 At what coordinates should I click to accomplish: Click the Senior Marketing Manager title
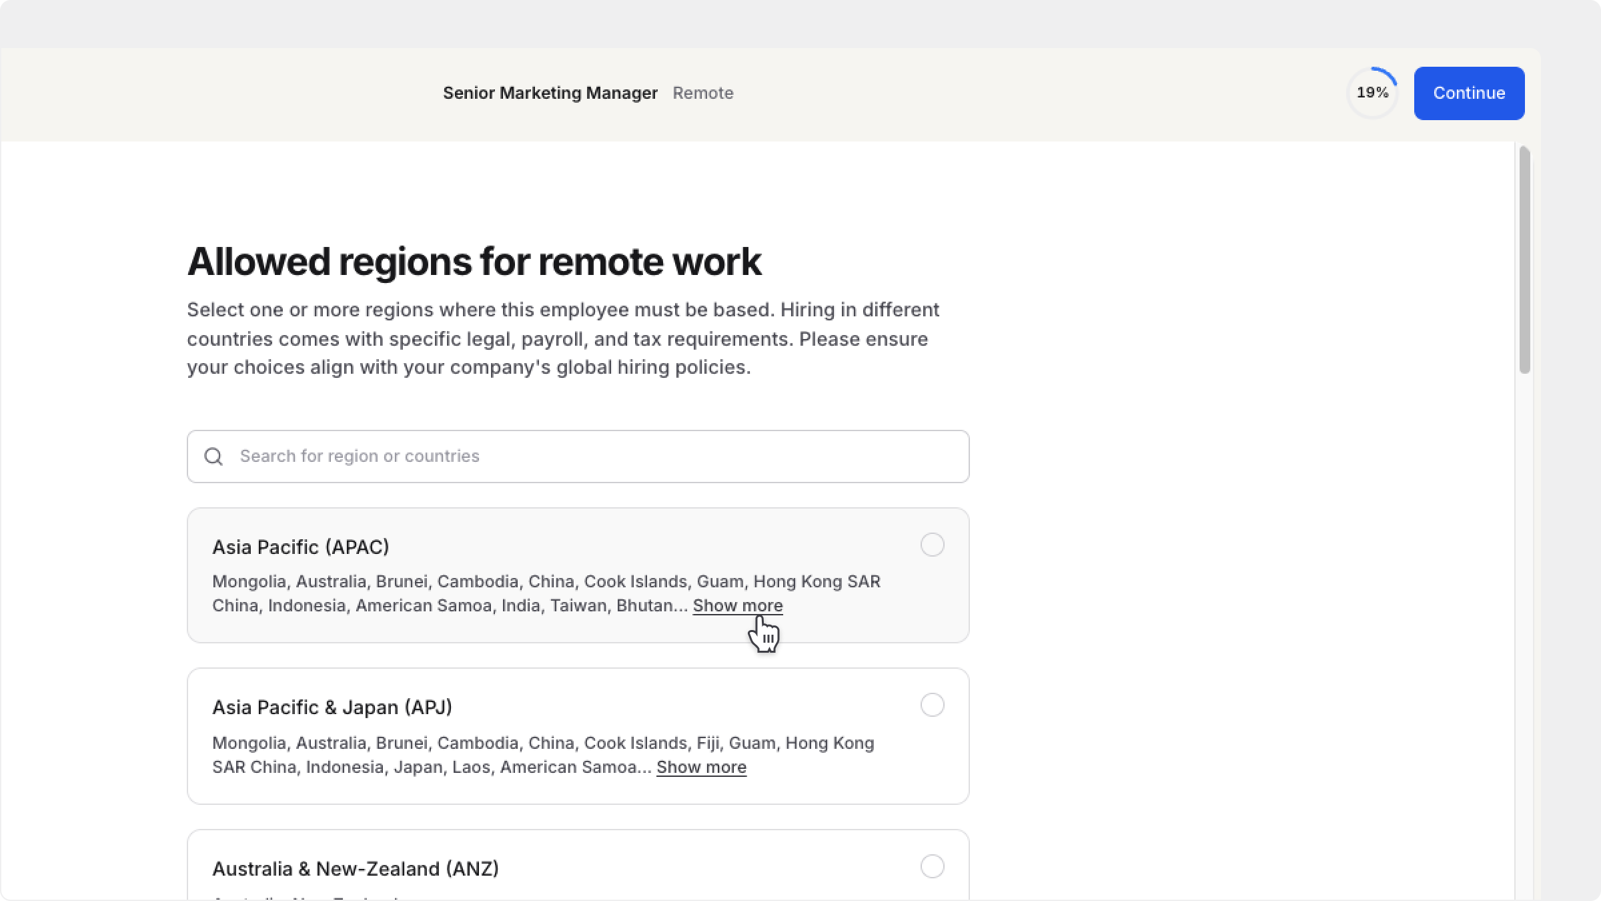(550, 93)
